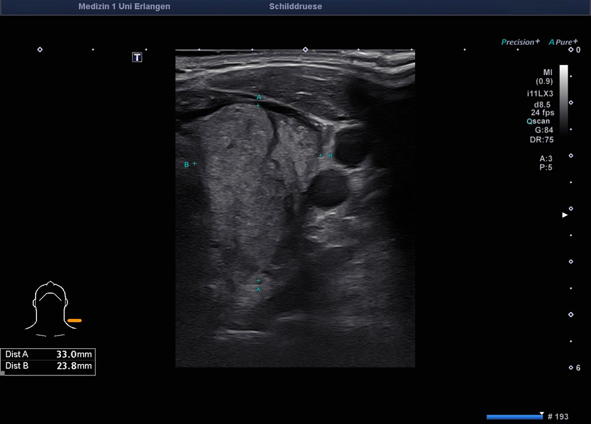Select the orange probe position marker

(74, 320)
